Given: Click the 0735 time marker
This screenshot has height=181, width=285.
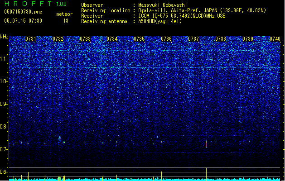Looking at the screenshot, I should point(139,39).
